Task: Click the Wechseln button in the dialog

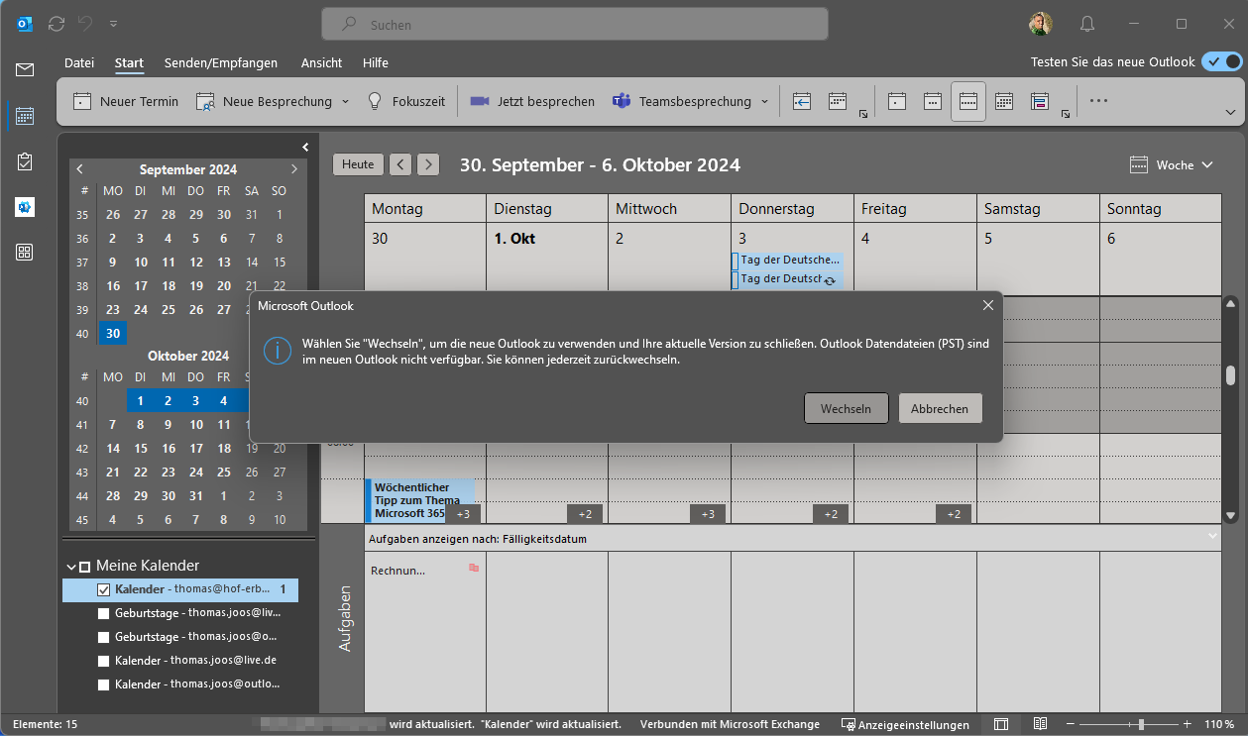Action: (x=846, y=408)
